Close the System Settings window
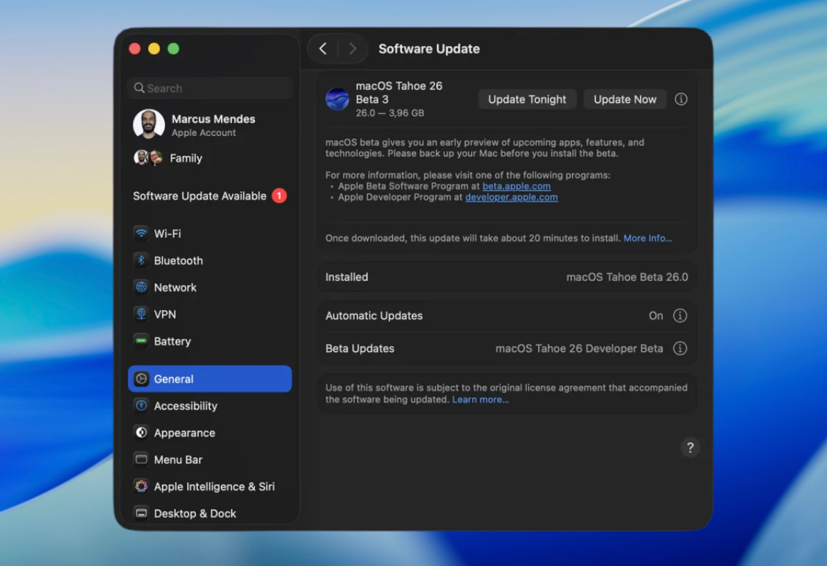This screenshot has height=566, width=827. [x=135, y=49]
